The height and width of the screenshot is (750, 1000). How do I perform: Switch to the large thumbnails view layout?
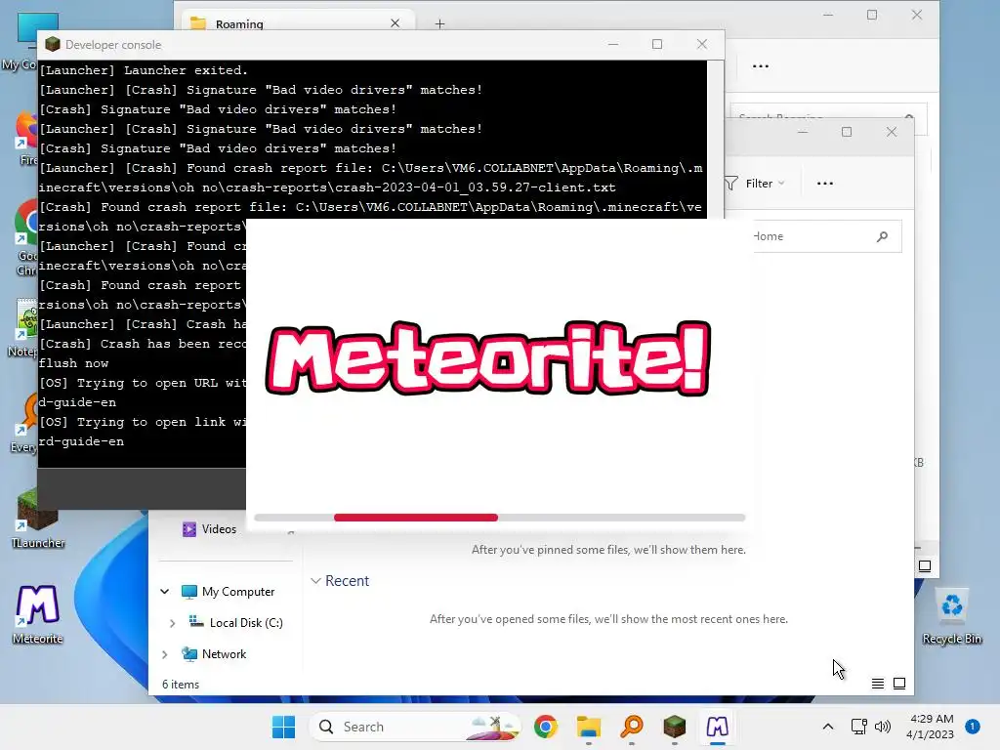[899, 684]
